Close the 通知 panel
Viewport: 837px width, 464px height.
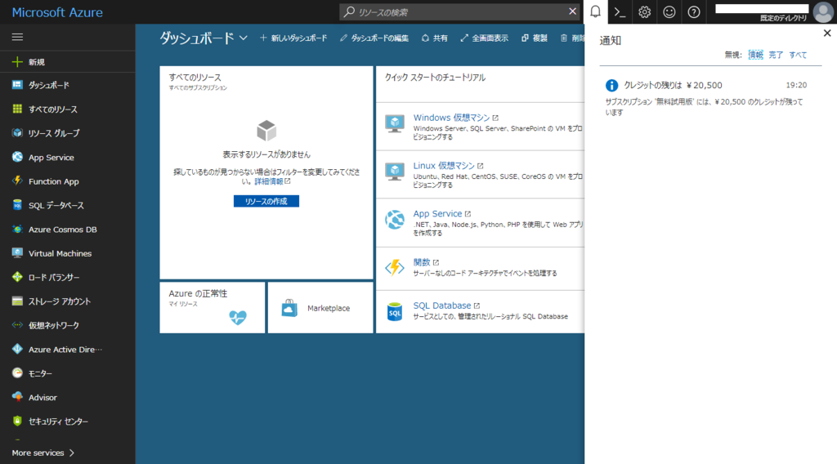click(827, 33)
